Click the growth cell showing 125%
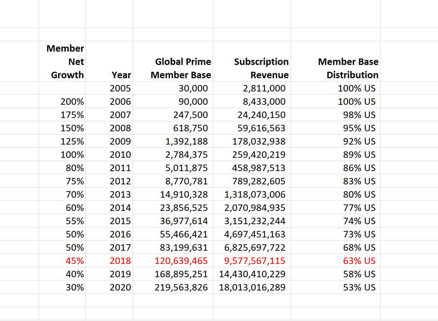 pos(62,141)
